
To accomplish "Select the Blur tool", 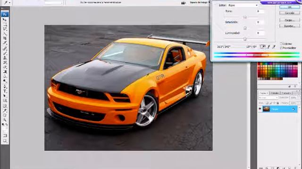I will tap(5, 77).
